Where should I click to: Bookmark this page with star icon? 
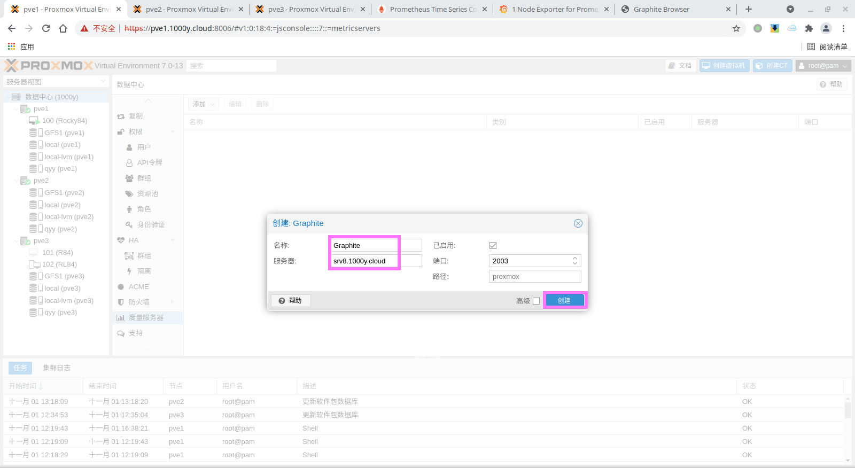(736, 28)
